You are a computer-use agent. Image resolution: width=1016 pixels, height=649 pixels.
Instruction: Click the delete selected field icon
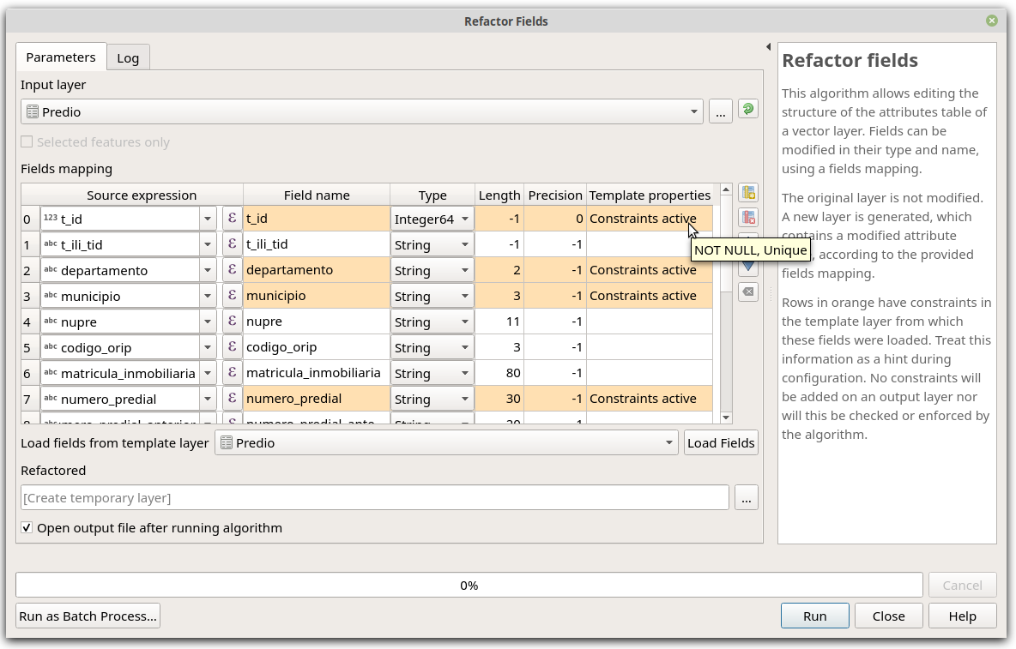point(748,218)
